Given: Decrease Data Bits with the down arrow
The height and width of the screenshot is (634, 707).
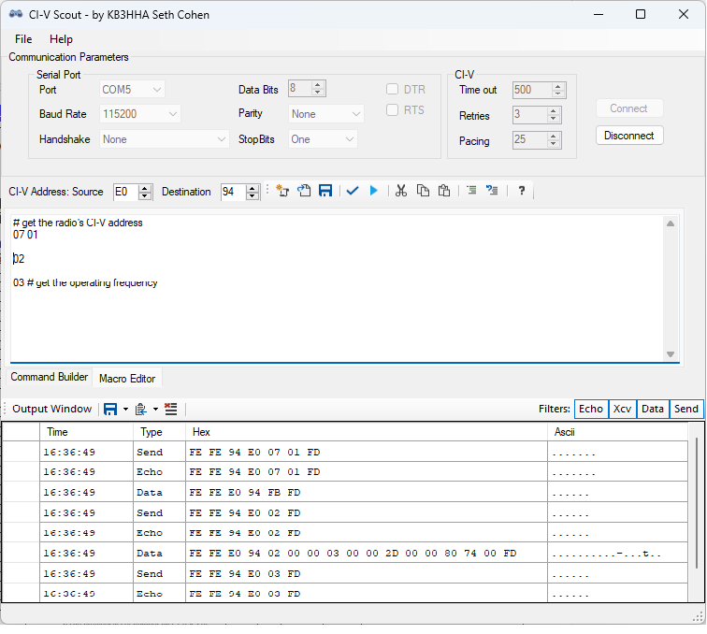Looking at the screenshot, I should pos(318,92).
